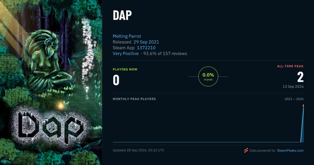Click the Very Positive review rating
The image size is (314, 165).
coord(126,53)
